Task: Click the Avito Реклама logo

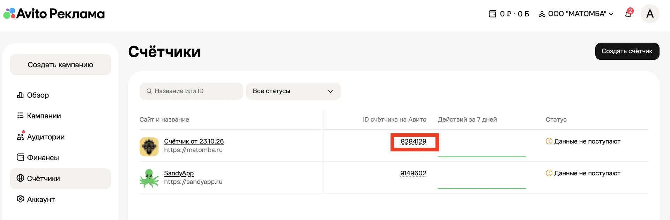Action: click(54, 14)
